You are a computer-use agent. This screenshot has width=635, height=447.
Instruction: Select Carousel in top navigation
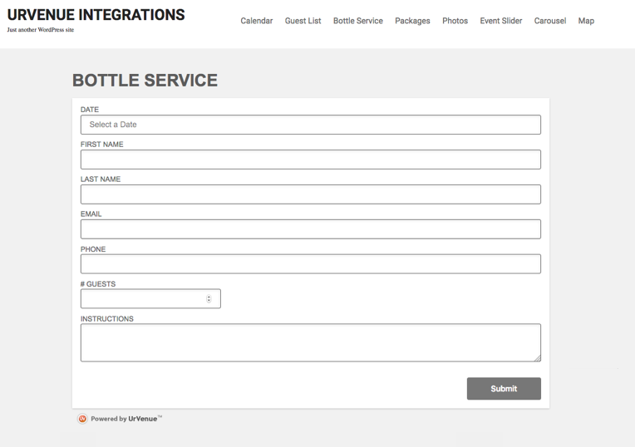pyautogui.click(x=550, y=21)
